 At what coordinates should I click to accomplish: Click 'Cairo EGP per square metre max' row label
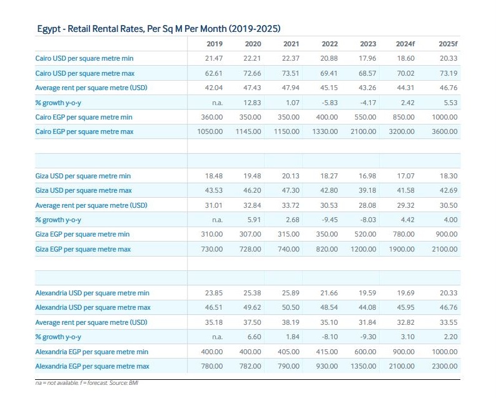click(83, 132)
